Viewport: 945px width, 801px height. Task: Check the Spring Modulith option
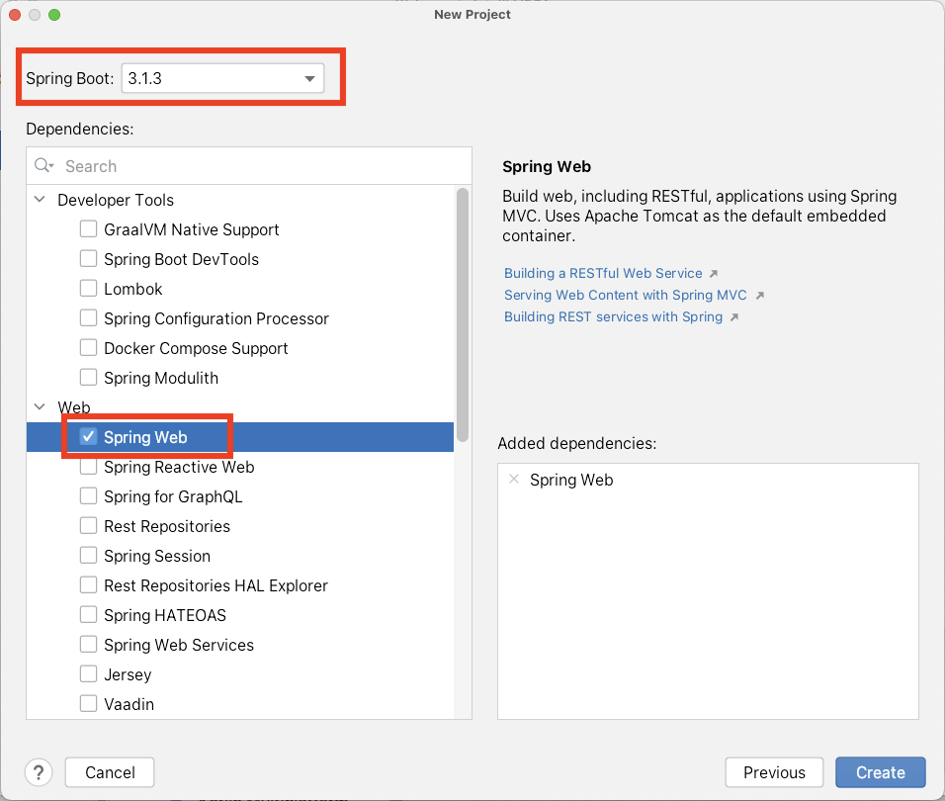tap(89, 378)
